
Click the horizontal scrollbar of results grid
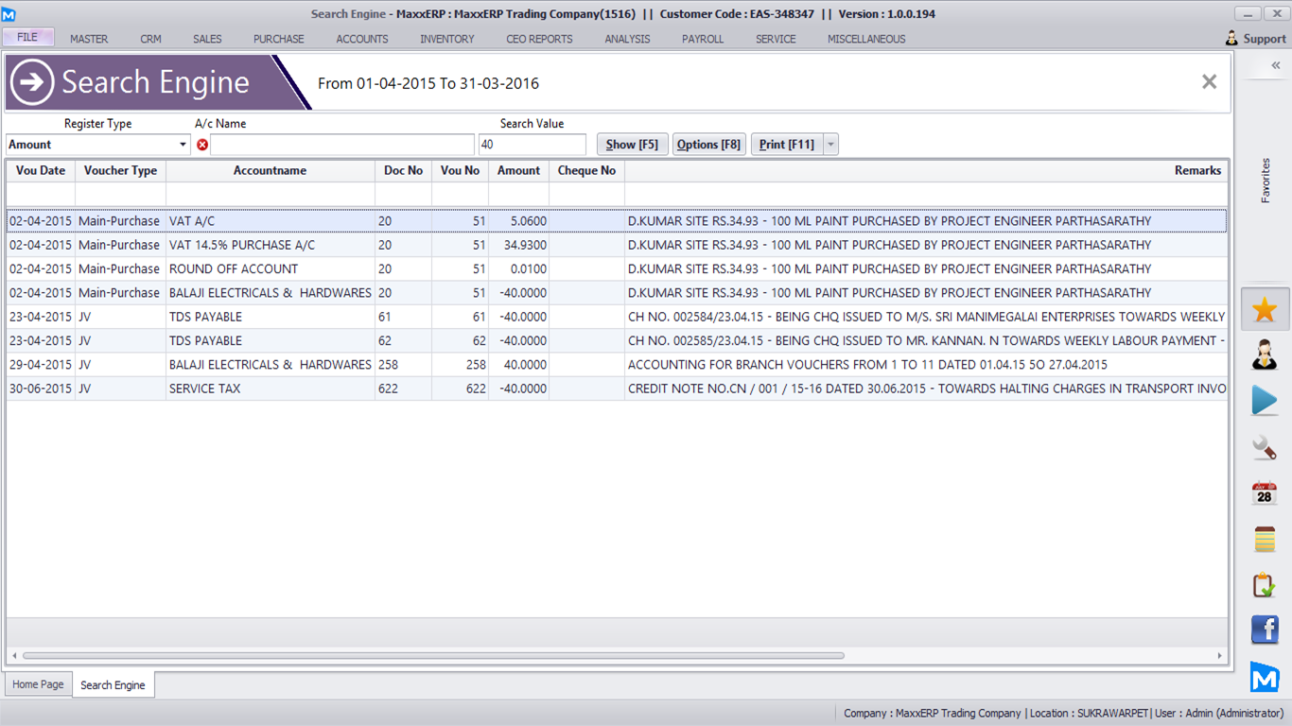tap(433, 655)
